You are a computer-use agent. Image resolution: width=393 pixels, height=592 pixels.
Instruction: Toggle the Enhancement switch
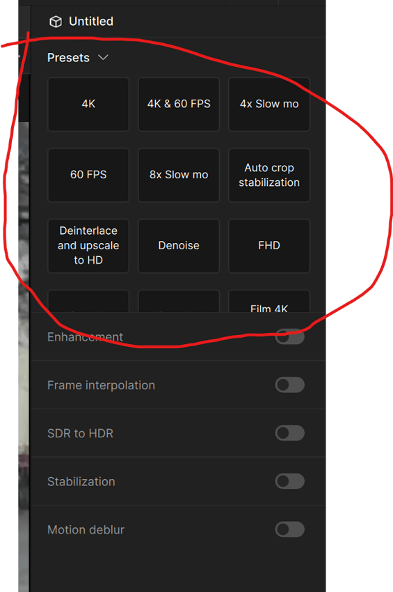click(x=289, y=337)
